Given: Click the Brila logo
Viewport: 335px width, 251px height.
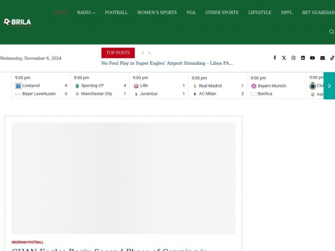Looking at the screenshot, I should (17, 22).
